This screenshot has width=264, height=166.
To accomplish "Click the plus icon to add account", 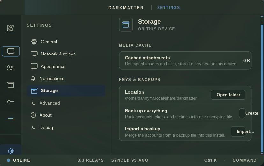I will pyautogui.click(x=11, y=119).
